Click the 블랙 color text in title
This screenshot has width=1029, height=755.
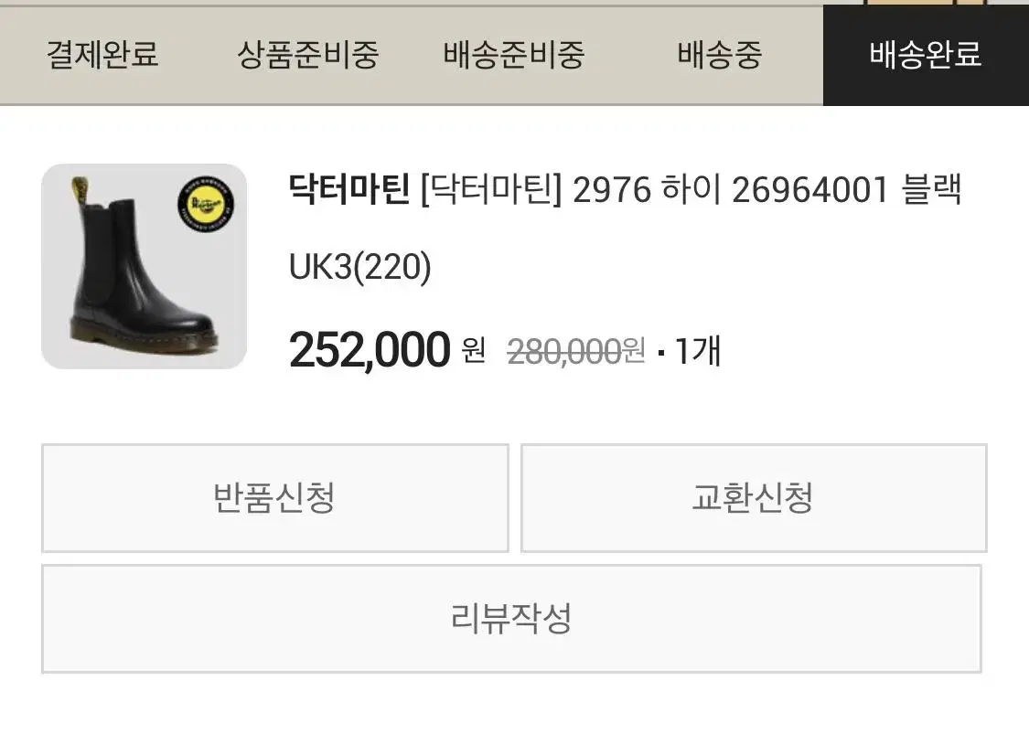point(932,189)
